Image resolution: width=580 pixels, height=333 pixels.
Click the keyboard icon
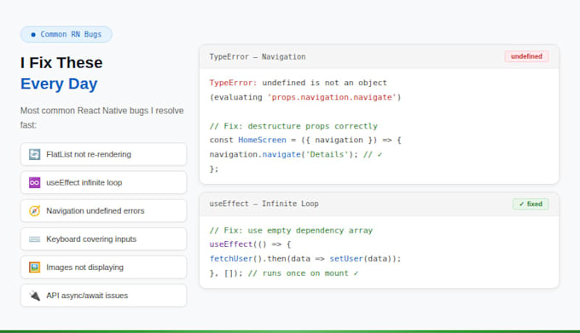tap(34, 239)
